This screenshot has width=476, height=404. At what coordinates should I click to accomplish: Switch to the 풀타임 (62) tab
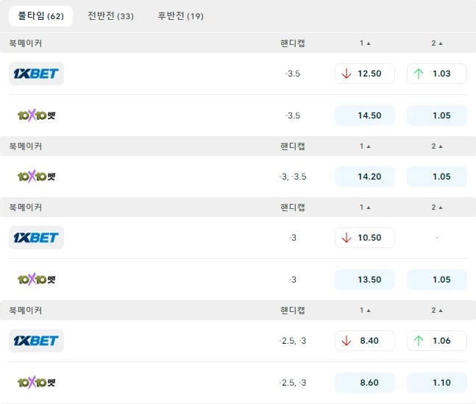pos(40,16)
